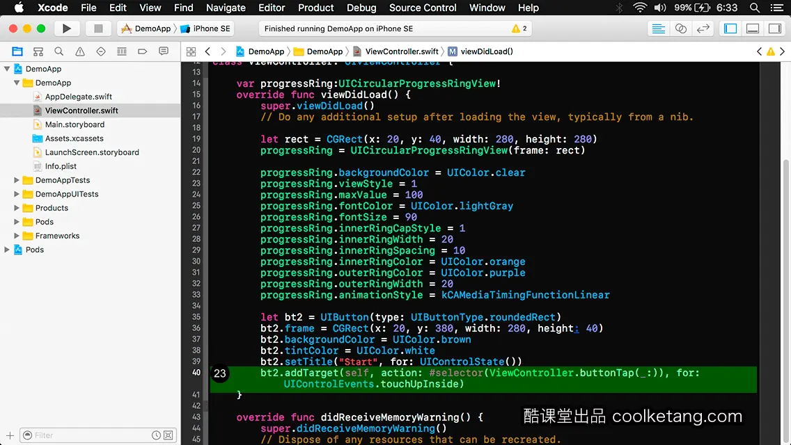Open the Navigate menu
This screenshot has height=445, width=791.
coord(226,8)
